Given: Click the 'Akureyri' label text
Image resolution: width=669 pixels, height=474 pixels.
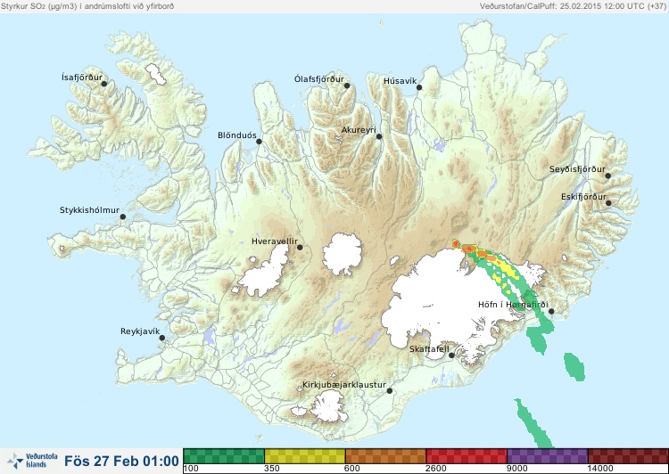Looking at the screenshot, I should (359, 130).
